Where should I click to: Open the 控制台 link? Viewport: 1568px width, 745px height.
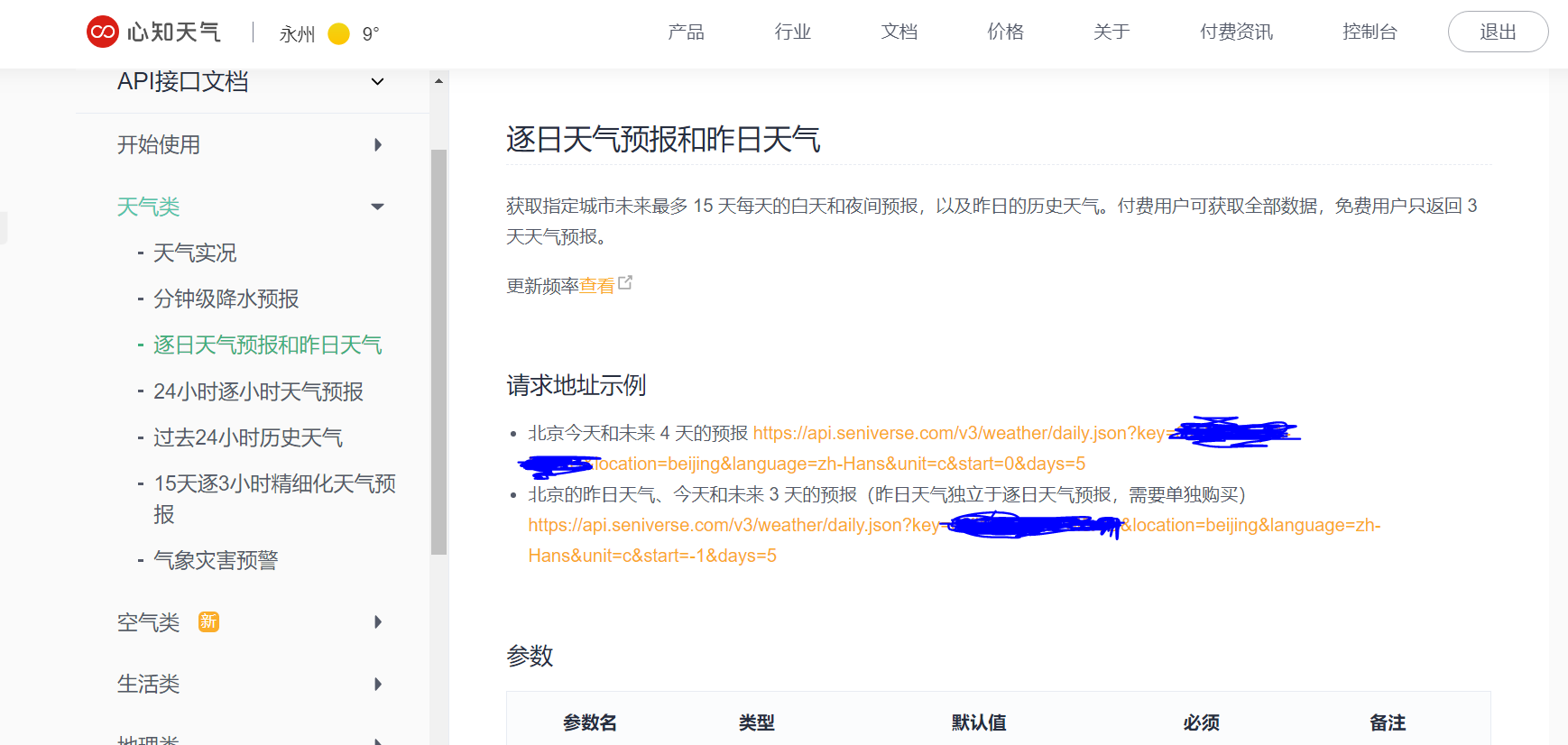click(1370, 32)
